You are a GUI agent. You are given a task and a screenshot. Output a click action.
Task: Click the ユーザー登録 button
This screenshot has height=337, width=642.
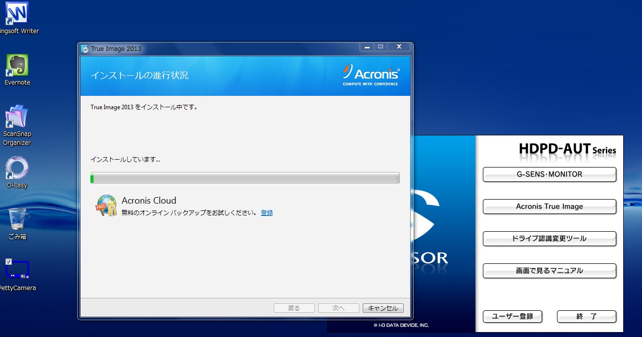pyautogui.click(x=513, y=316)
